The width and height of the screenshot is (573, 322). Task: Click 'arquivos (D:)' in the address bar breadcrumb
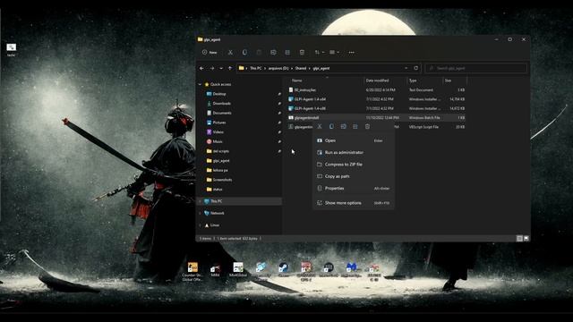[278, 68]
